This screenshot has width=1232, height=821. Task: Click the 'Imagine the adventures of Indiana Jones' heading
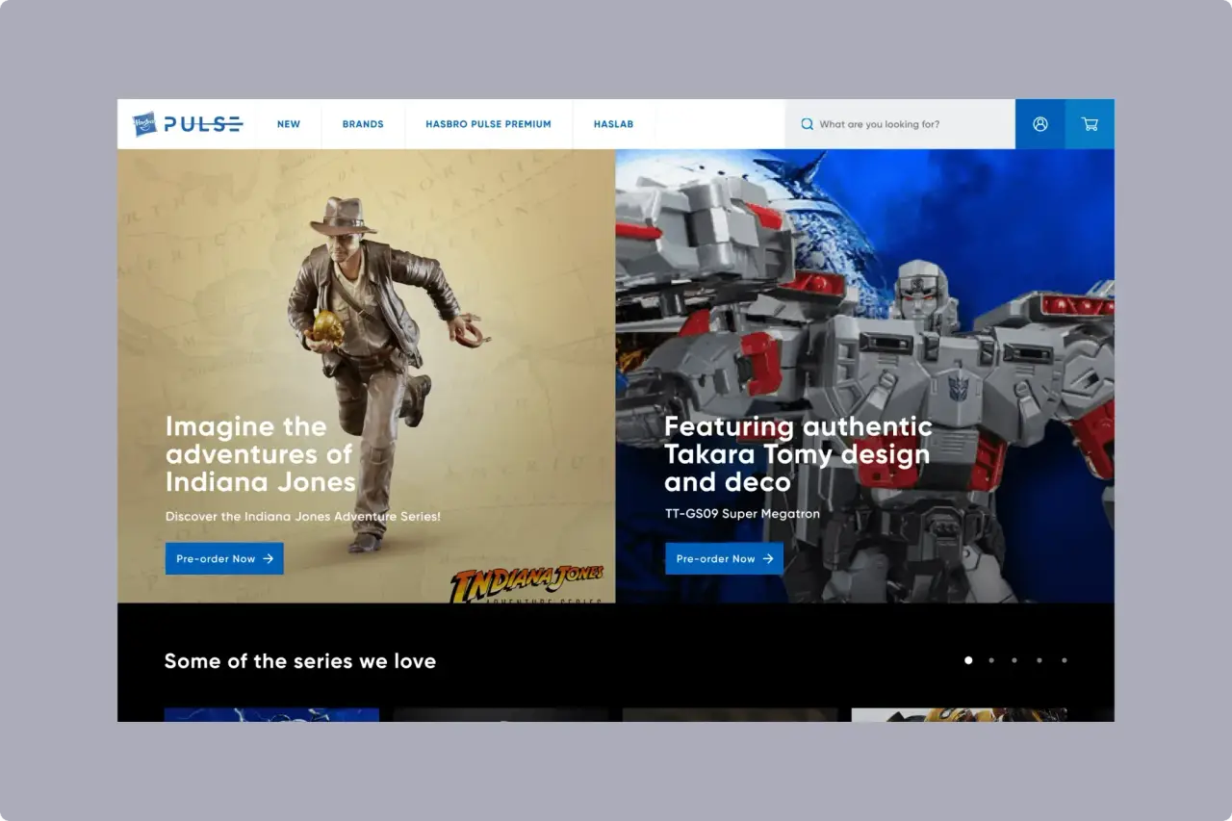[x=261, y=453]
